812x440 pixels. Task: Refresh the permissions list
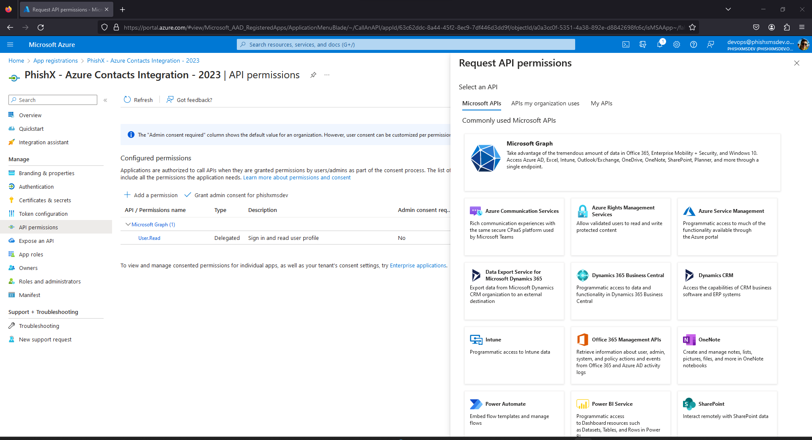point(138,100)
